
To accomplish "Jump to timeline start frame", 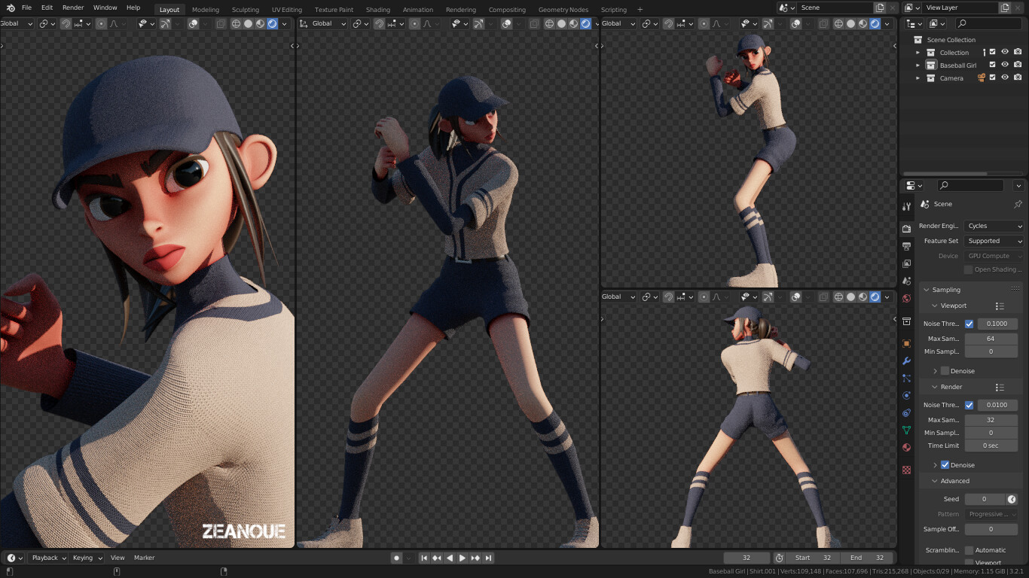I will pos(423,558).
